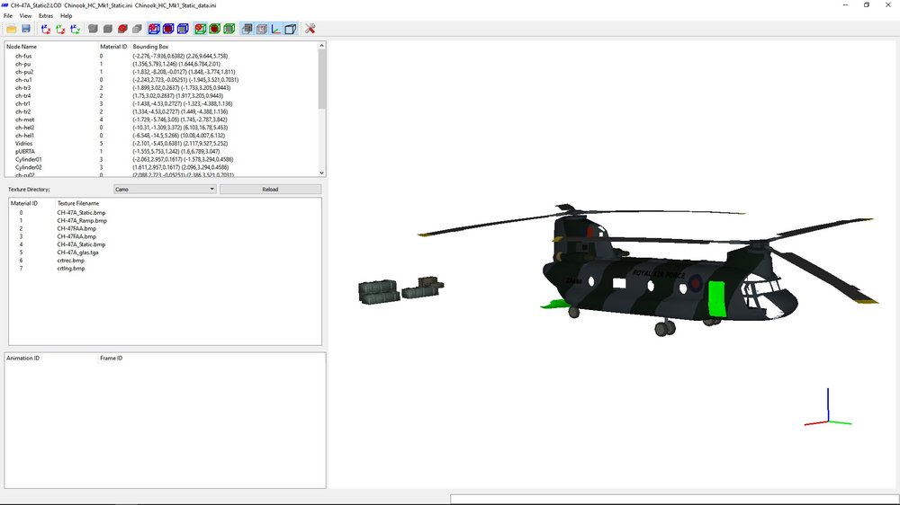The width and height of the screenshot is (900, 505).
Task: Select the ch-pu node row
Action: [x=161, y=64]
